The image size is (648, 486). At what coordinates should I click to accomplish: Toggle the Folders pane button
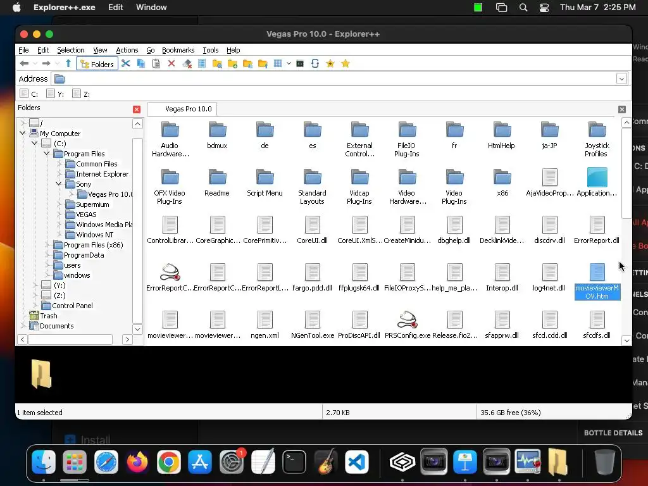[x=97, y=64]
